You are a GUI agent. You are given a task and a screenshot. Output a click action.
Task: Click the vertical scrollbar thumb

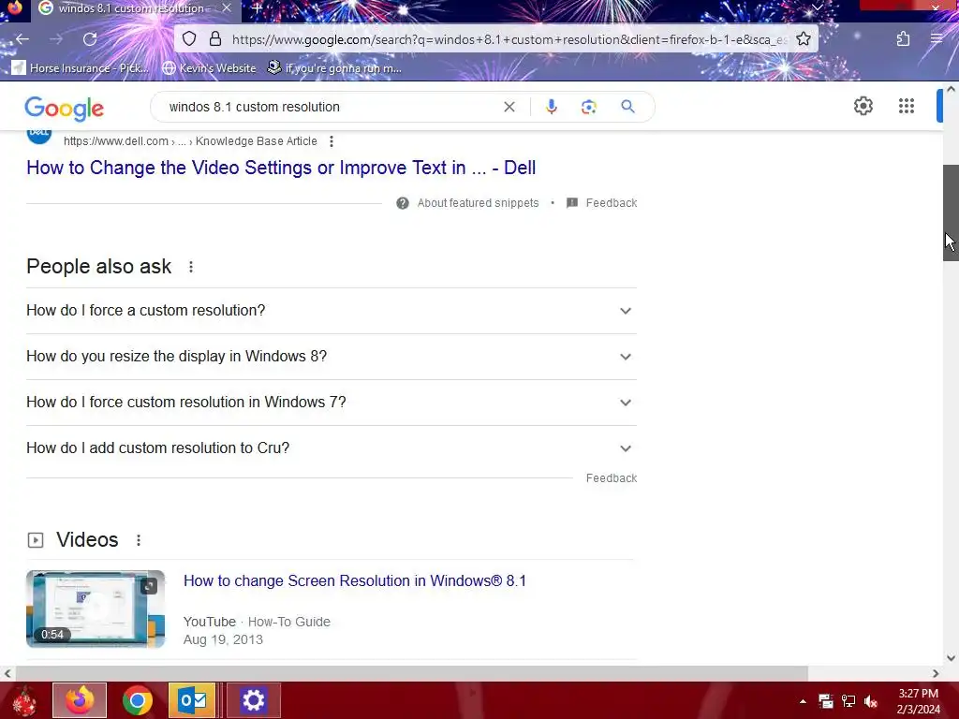951,213
